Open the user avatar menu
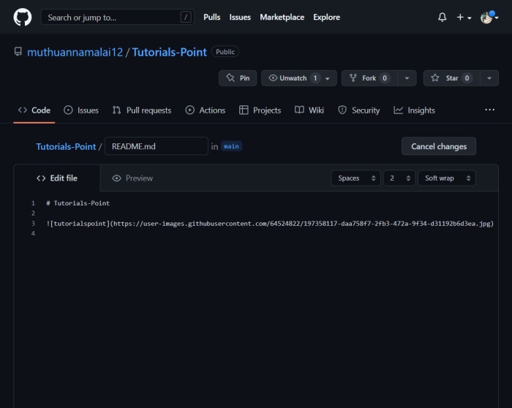Image resolution: width=512 pixels, height=408 pixels. (x=489, y=17)
